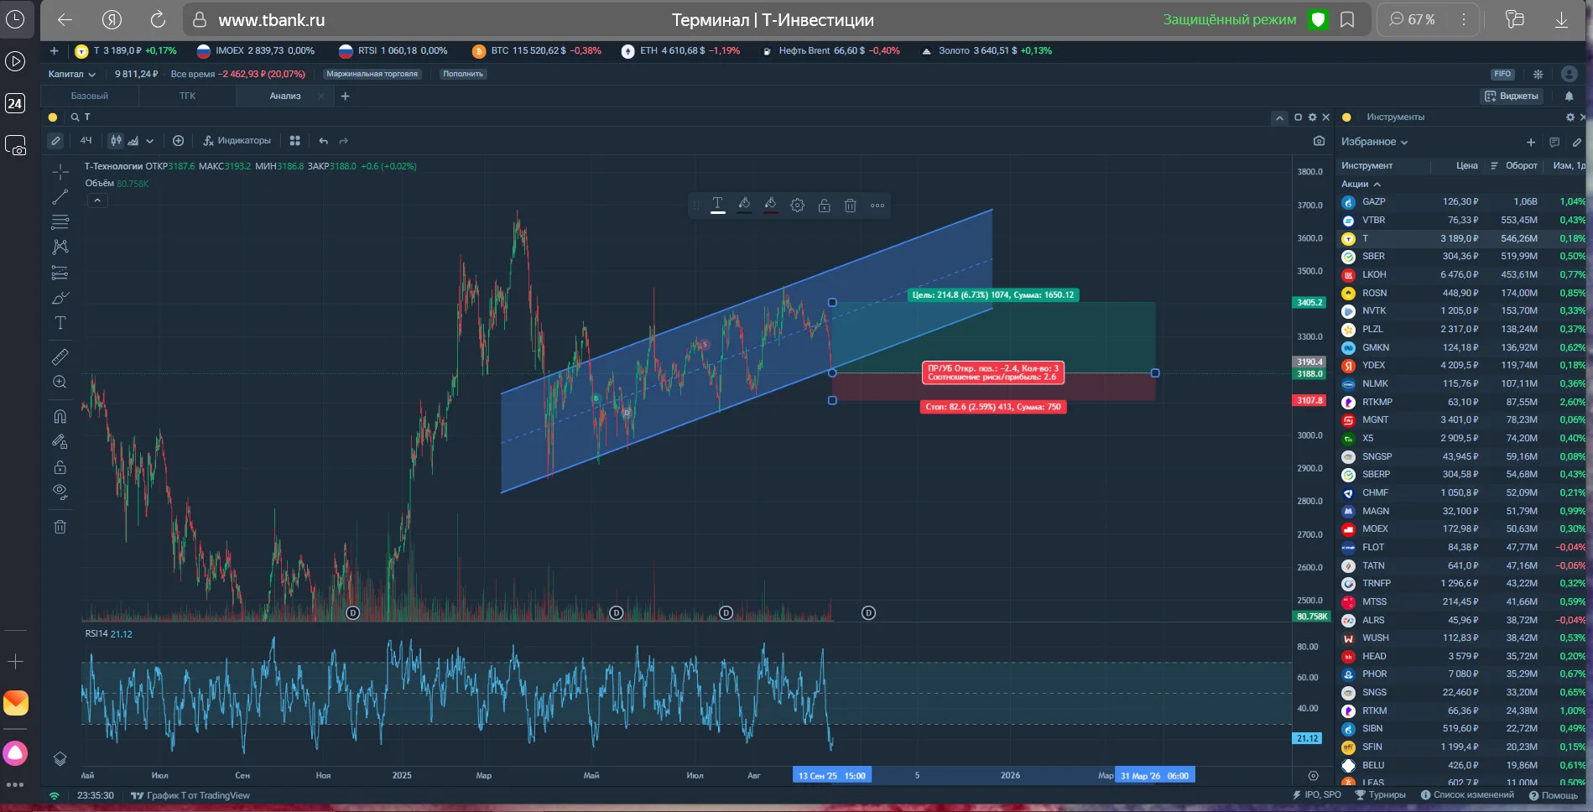1593x812 pixels.
Task: Click the Пополнить button
Action: tap(463, 74)
